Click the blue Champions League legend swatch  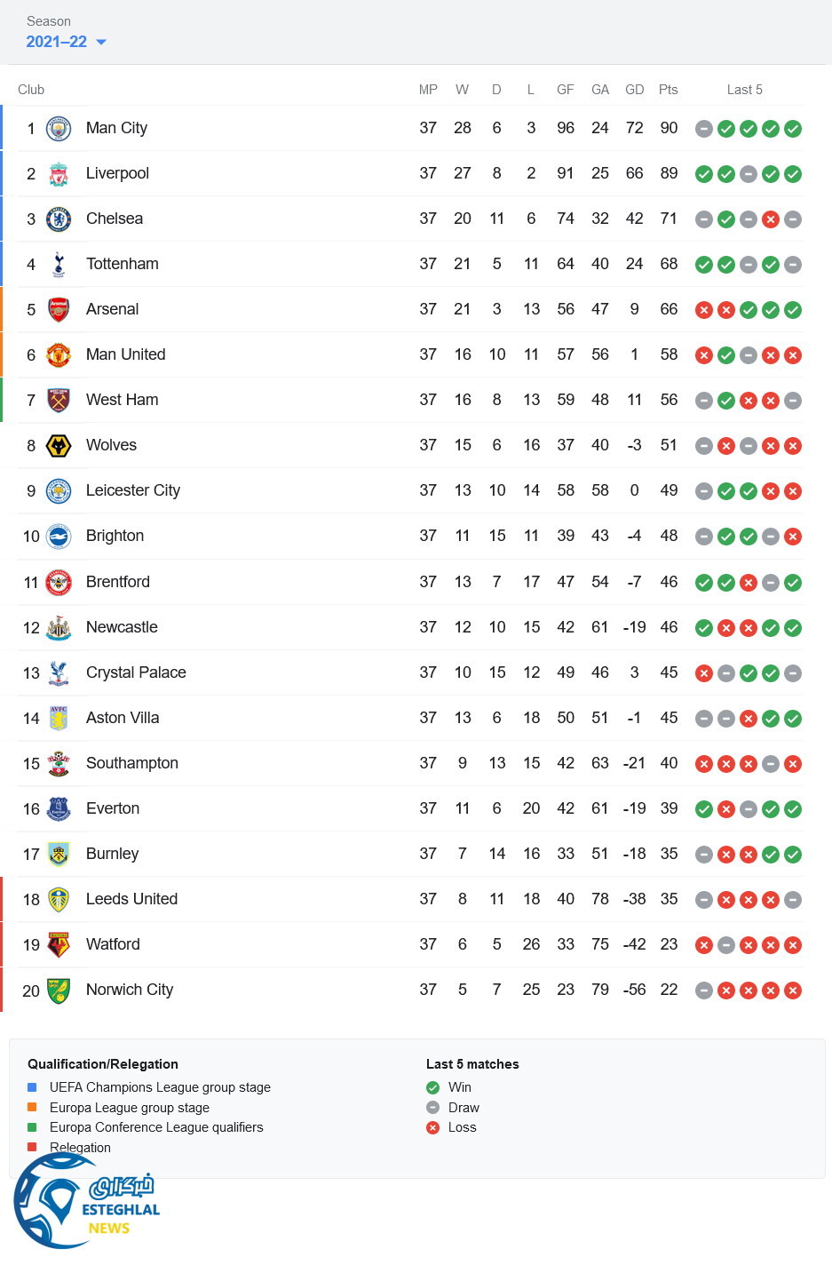[32, 1087]
